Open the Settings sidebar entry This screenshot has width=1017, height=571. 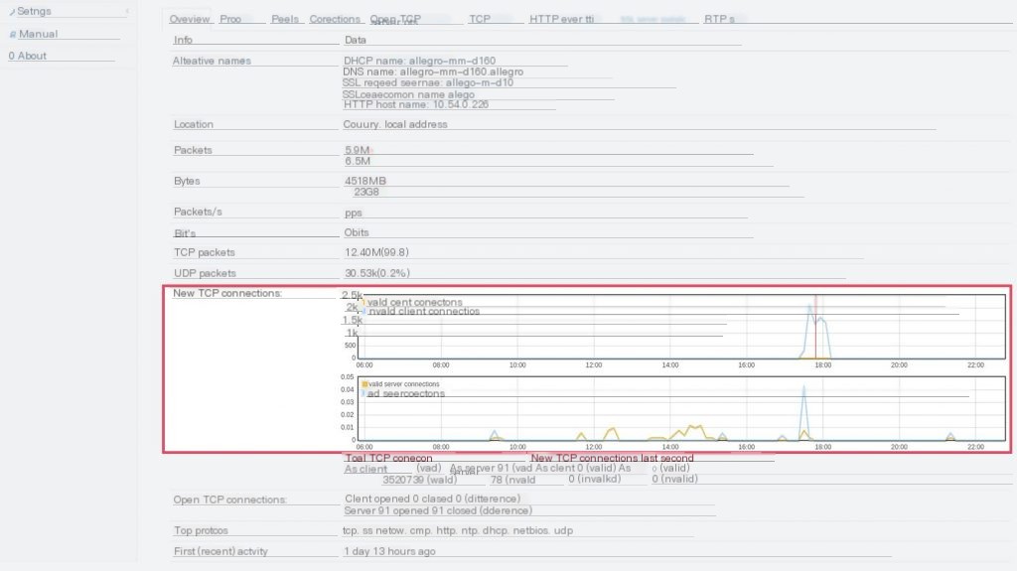tap(35, 12)
